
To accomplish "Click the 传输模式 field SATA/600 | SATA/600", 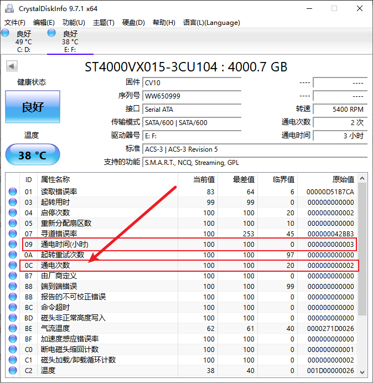I will coord(192,122).
